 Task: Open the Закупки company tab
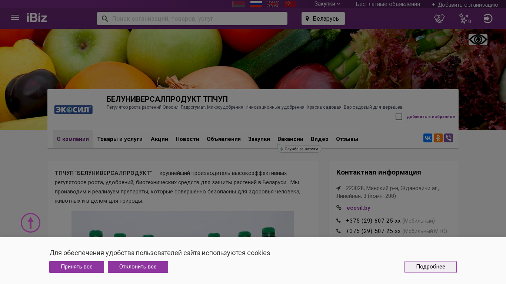(x=259, y=139)
